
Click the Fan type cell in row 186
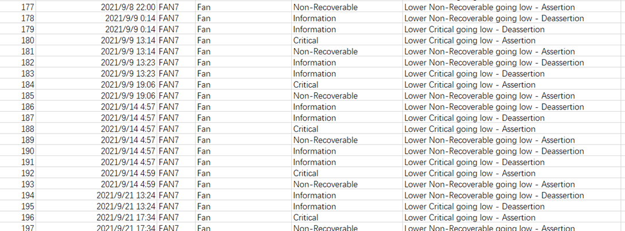point(204,107)
